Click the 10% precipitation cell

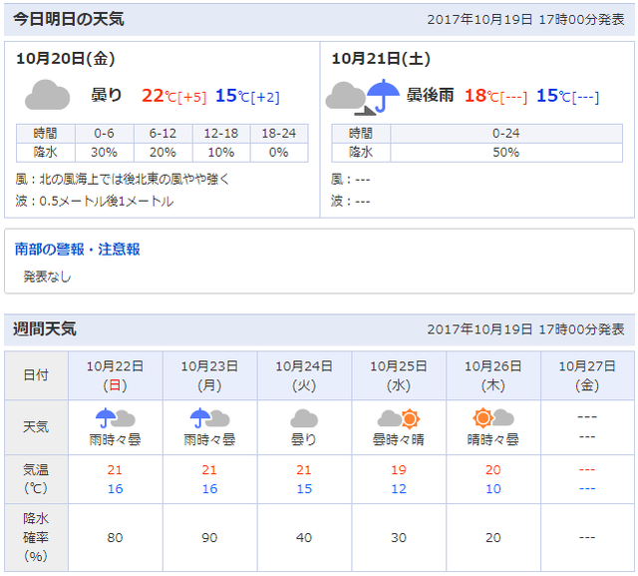coord(221,153)
